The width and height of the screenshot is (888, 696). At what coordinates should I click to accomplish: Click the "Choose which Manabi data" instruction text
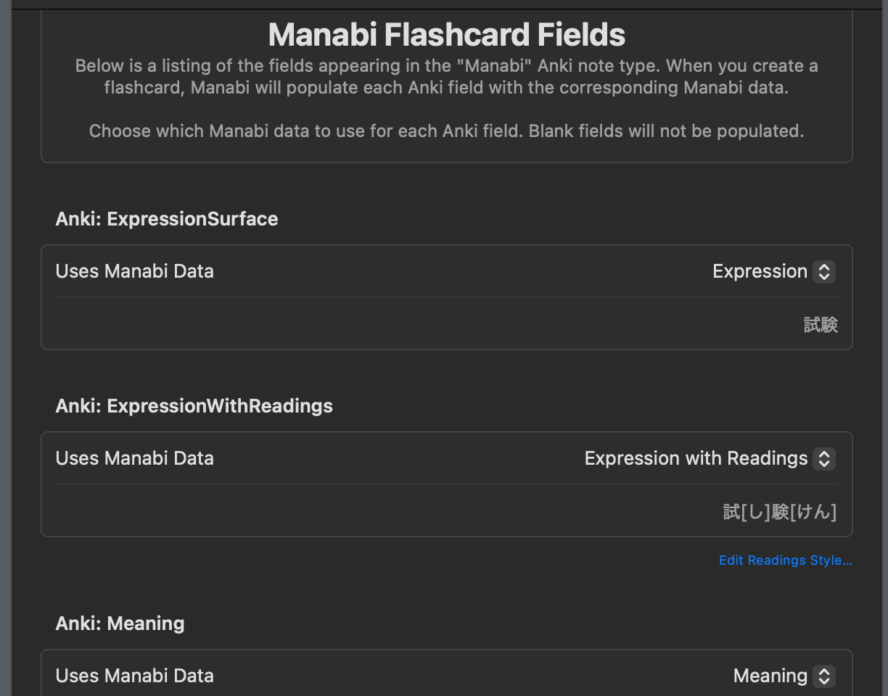tap(305, 131)
